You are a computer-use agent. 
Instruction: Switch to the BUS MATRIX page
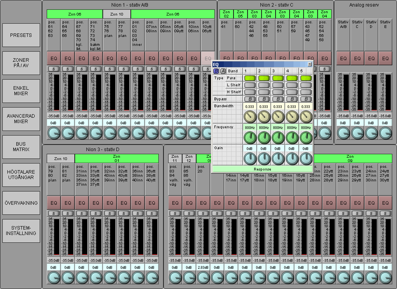coord(21,147)
